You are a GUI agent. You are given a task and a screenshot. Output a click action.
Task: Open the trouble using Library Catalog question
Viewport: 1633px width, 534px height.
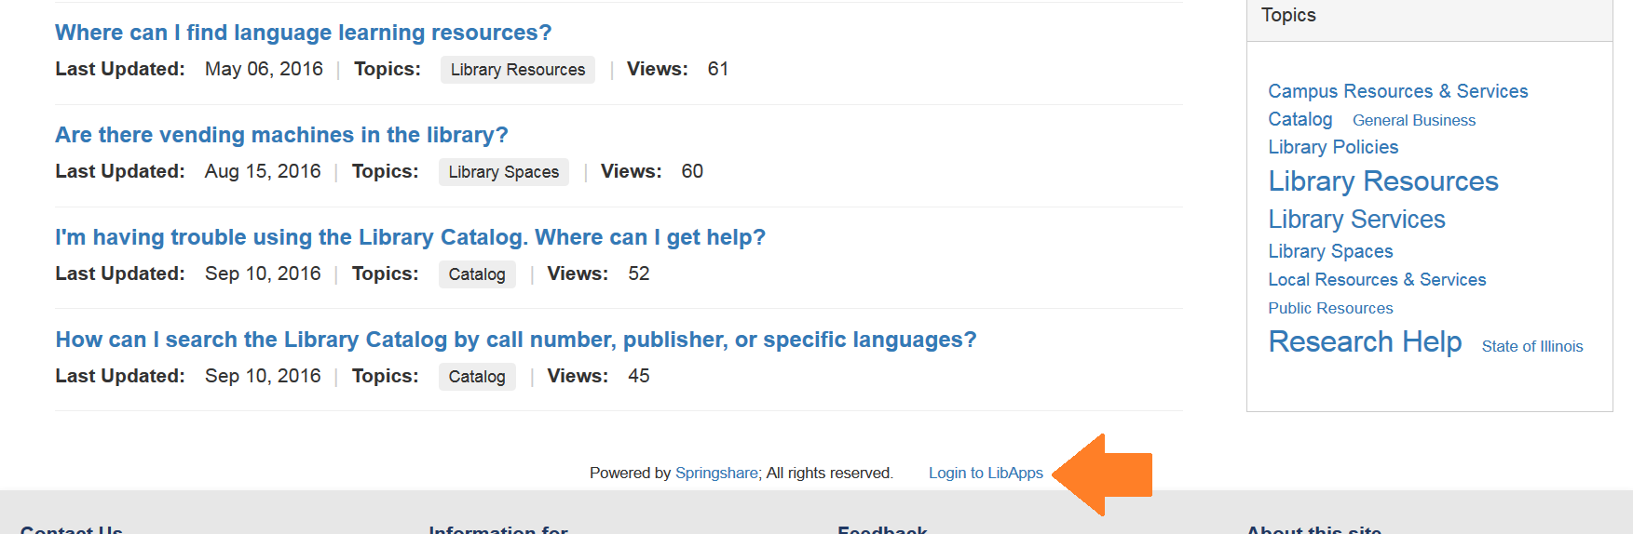point(410,237)
